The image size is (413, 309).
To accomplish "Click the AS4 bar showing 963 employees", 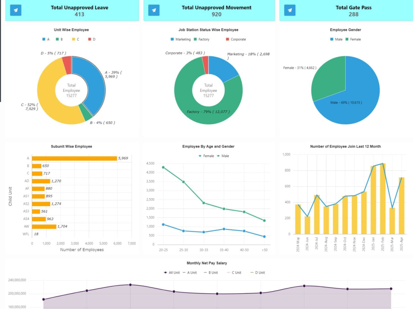I will [39, 219].
